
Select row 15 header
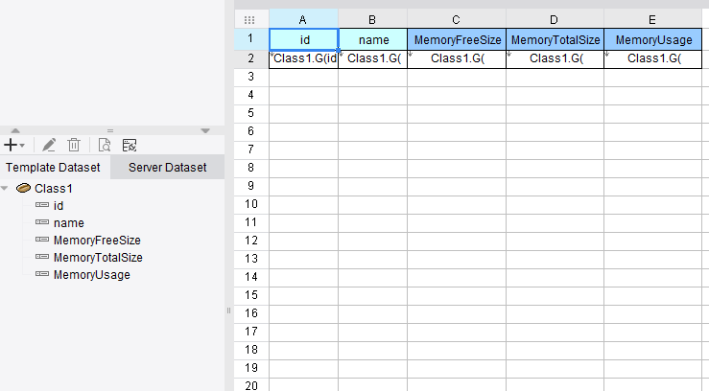click(251, 295)
